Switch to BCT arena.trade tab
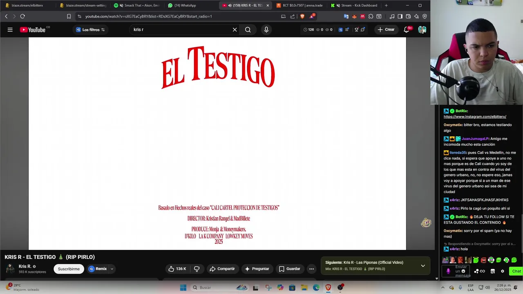This screenshot has width=523, height=294. [299, 5]
